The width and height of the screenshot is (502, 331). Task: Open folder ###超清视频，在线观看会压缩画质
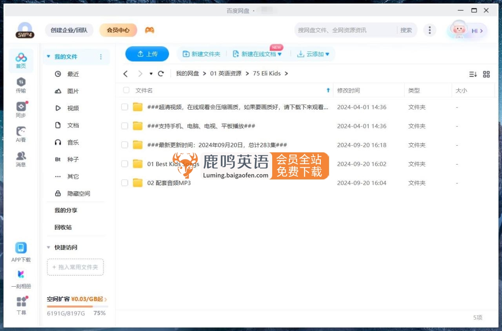click(238, 107)
